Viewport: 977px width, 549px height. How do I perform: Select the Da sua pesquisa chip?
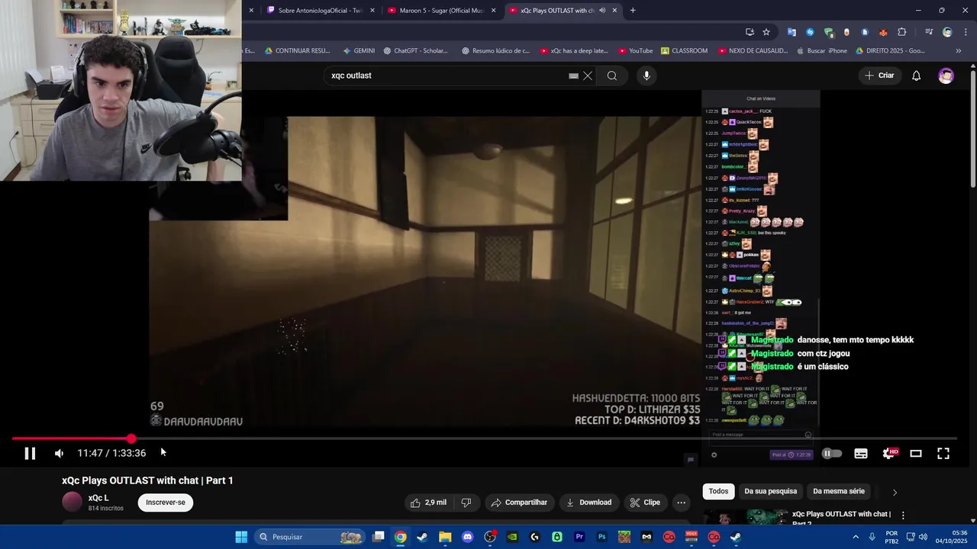point(770,491)
